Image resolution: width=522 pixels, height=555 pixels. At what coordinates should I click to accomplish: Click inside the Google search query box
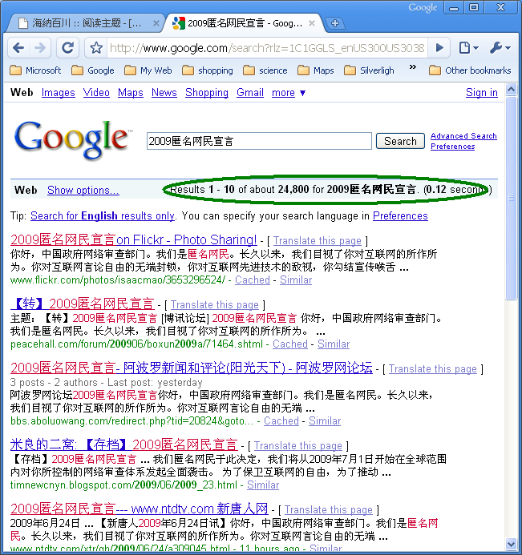pyautogui.click(x=259, y=141)
